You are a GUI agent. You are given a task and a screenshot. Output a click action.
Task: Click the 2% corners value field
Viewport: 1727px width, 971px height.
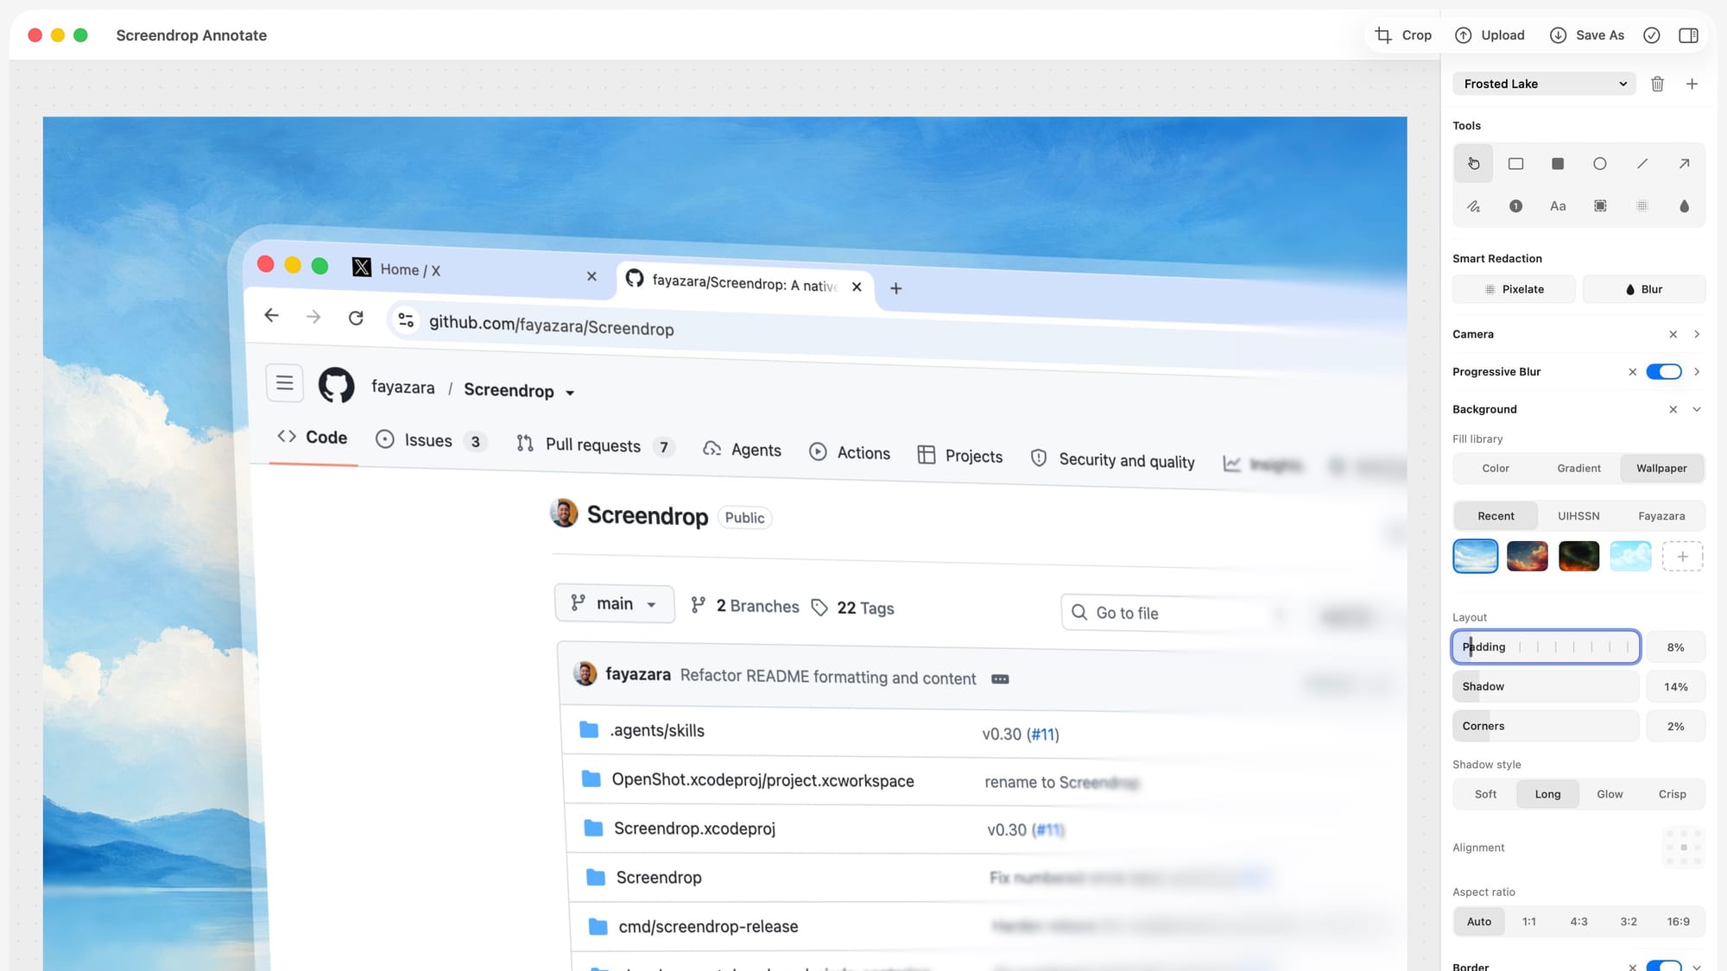tap(1675, 727)
